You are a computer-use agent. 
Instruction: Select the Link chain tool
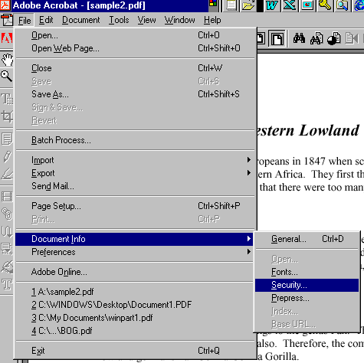(7, 214)
